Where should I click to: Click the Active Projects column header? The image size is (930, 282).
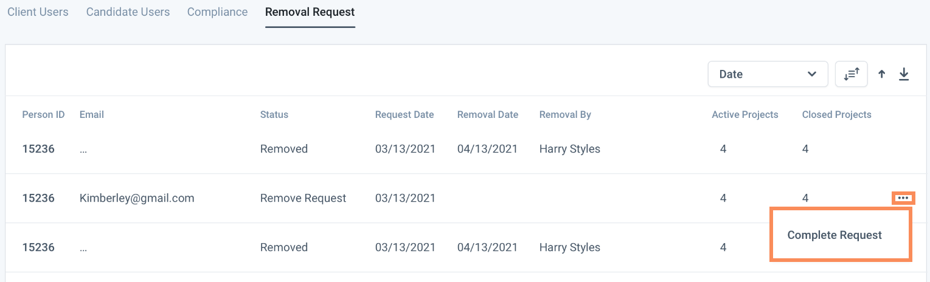click(x=745, y=115)
